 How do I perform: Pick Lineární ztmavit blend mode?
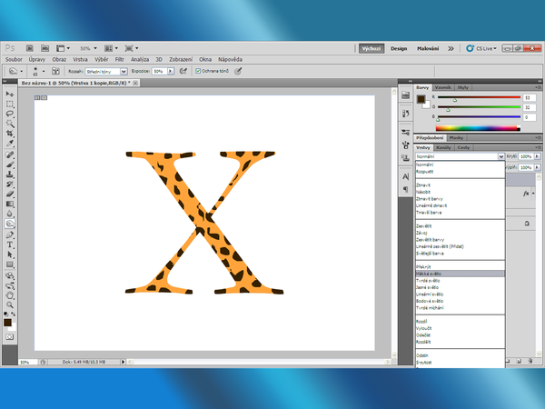tap(432, 207)
